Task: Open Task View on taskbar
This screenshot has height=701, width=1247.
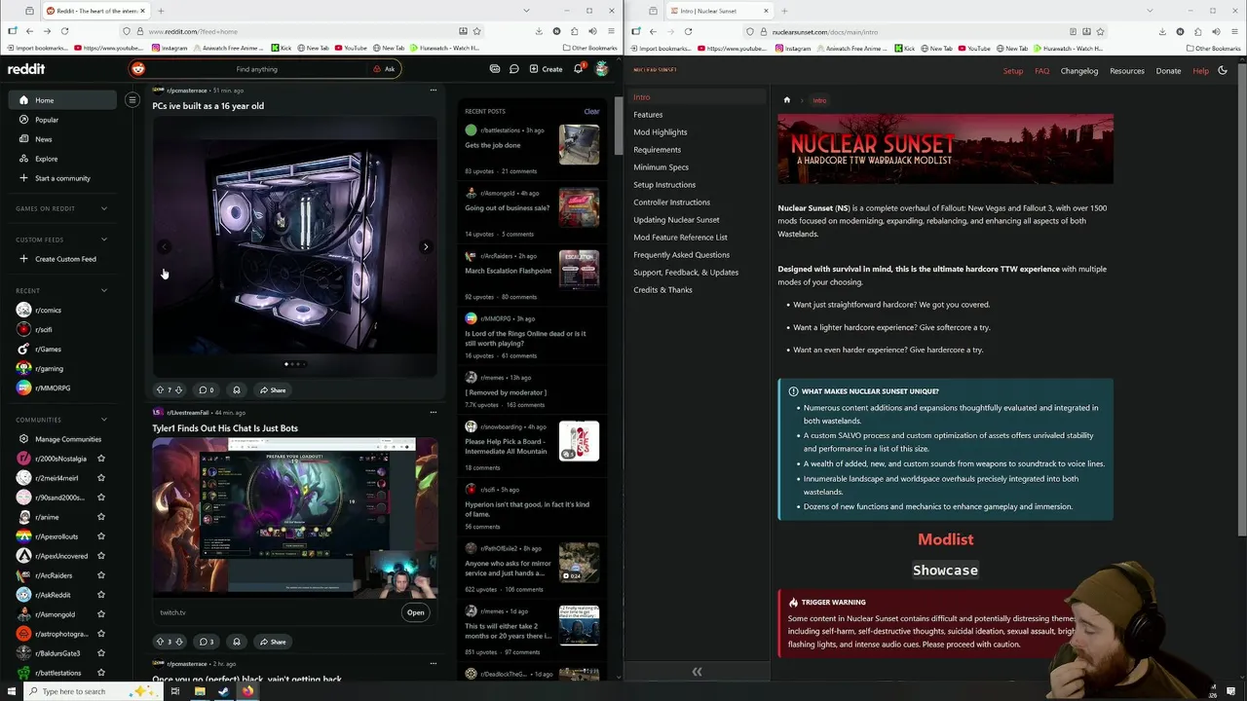Action: coord(175,691)
